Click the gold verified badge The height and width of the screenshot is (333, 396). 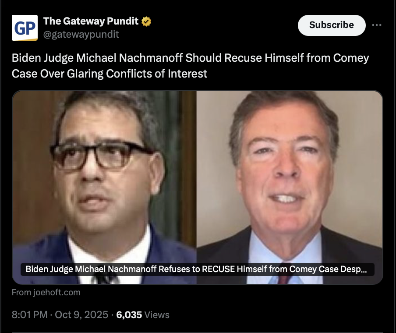(146, 21)
